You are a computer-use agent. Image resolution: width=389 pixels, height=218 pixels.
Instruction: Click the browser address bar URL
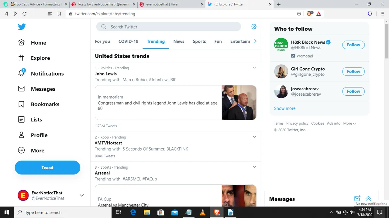pos(105,14)
